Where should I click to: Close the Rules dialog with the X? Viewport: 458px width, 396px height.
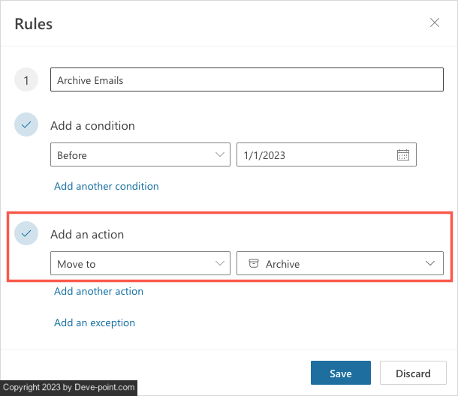click(435, 22)
